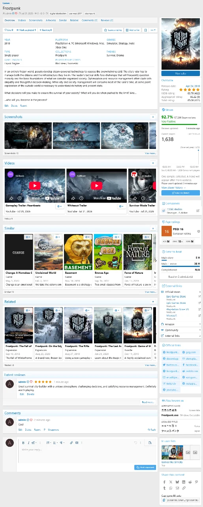
Task: Open gear menu on Basement card
Action: (x=87, y=237)
